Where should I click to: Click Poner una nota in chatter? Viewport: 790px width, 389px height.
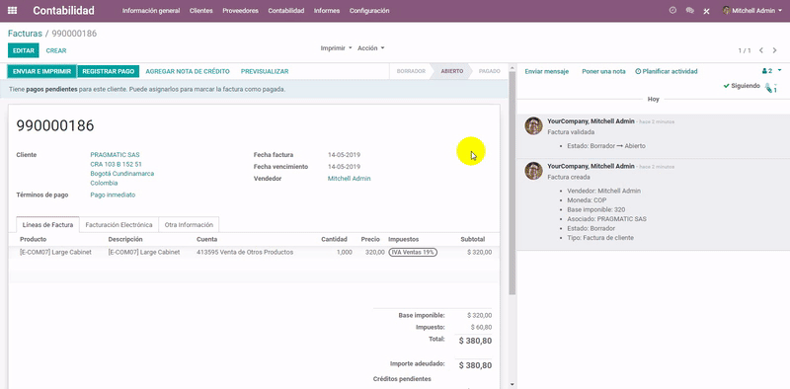(603, 71)
